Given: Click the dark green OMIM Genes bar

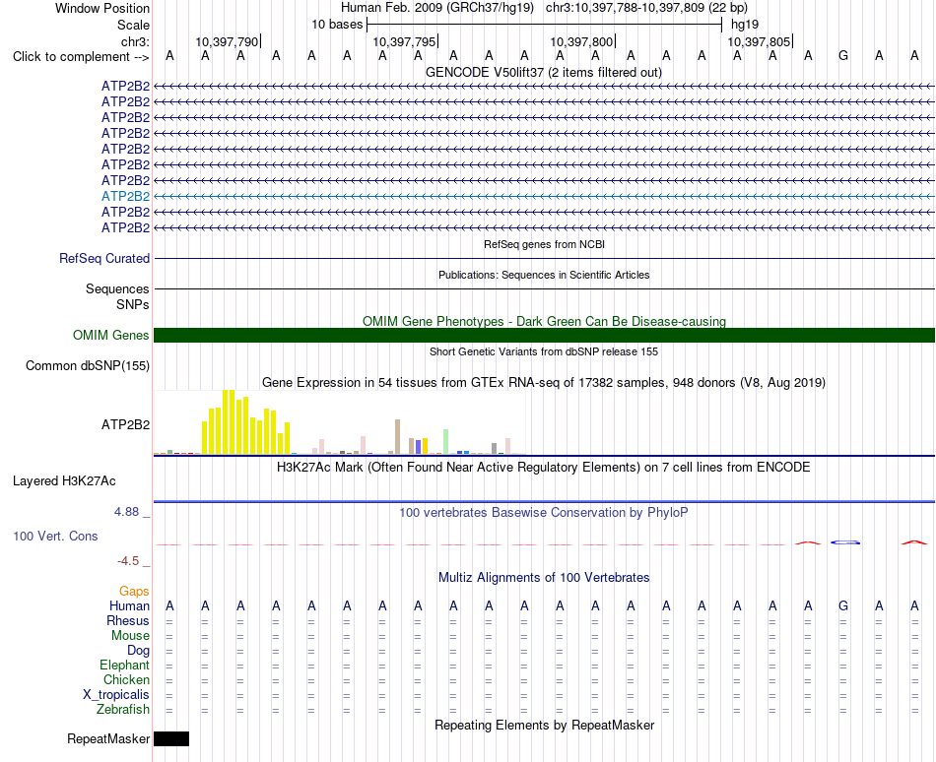Looking at the screenshot, I should (x=544, y=335).
